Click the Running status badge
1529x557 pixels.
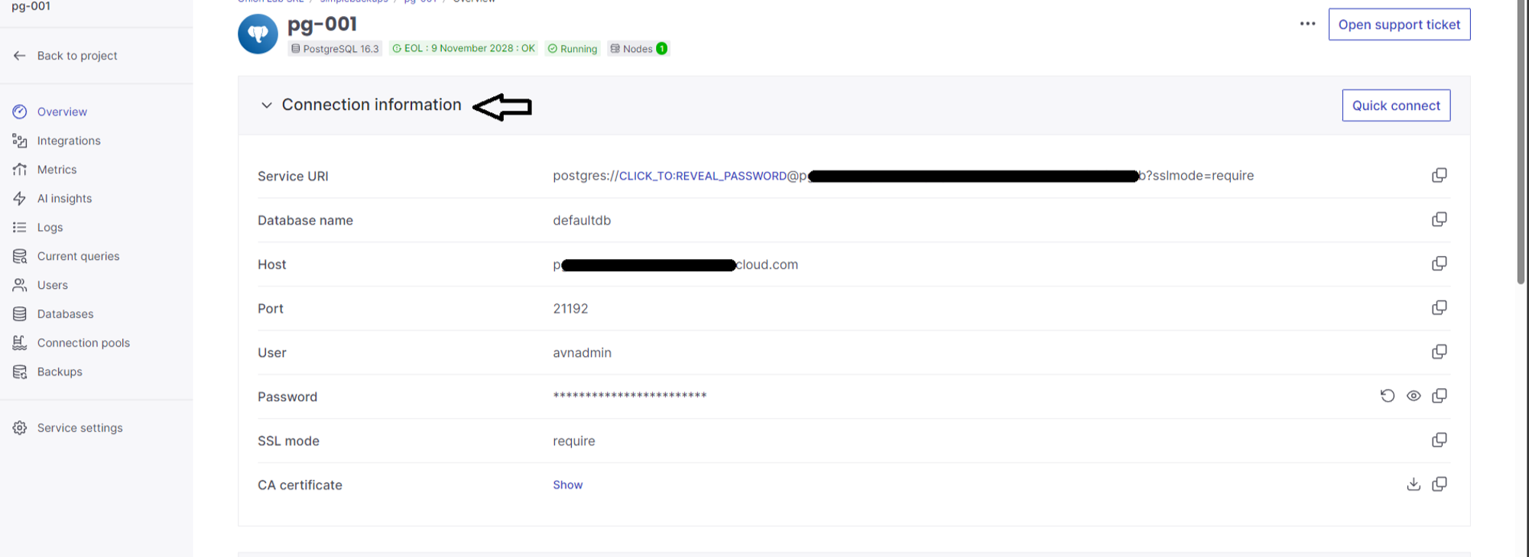(573, 49)
